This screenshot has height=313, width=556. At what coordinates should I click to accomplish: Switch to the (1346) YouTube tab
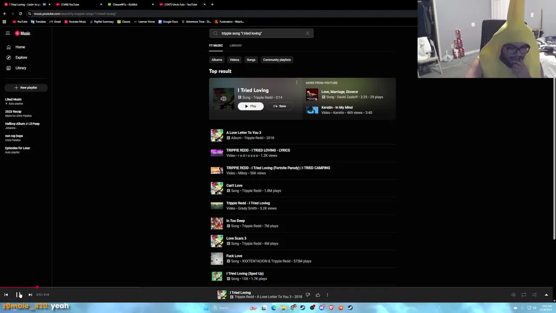[78, 4]
